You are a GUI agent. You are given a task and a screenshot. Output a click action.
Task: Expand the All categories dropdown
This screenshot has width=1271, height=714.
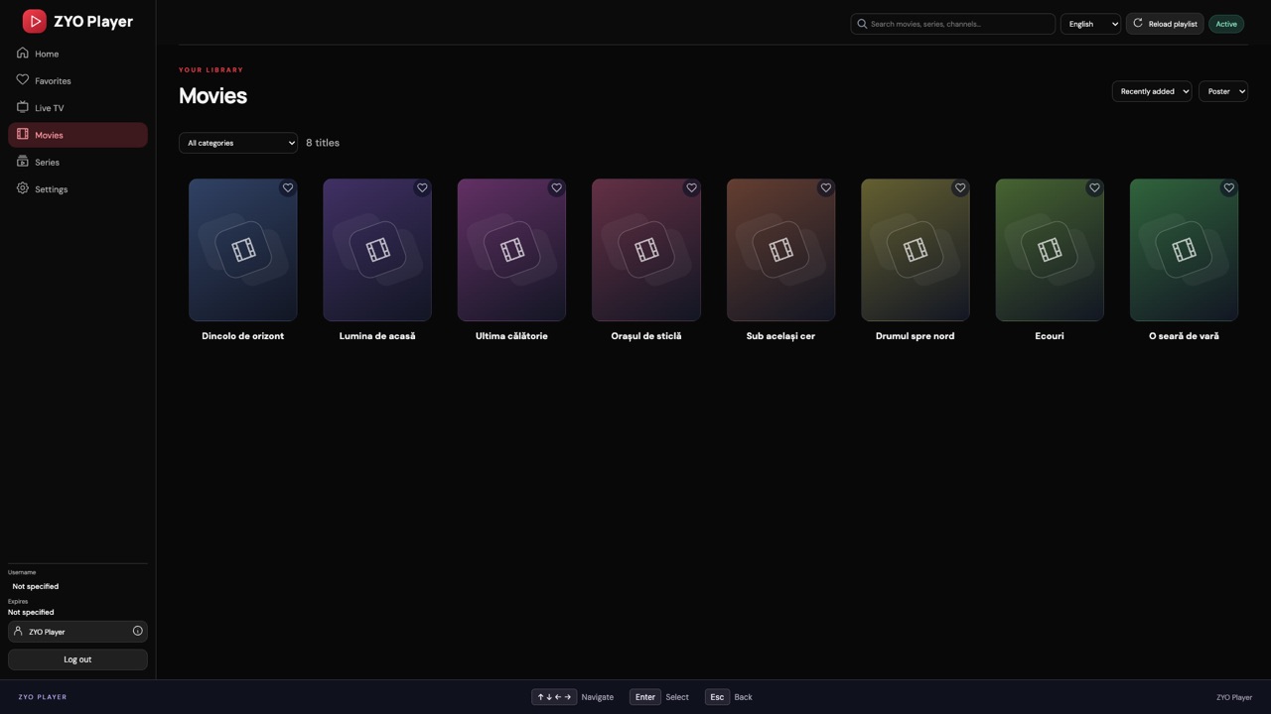pos(238,143)
